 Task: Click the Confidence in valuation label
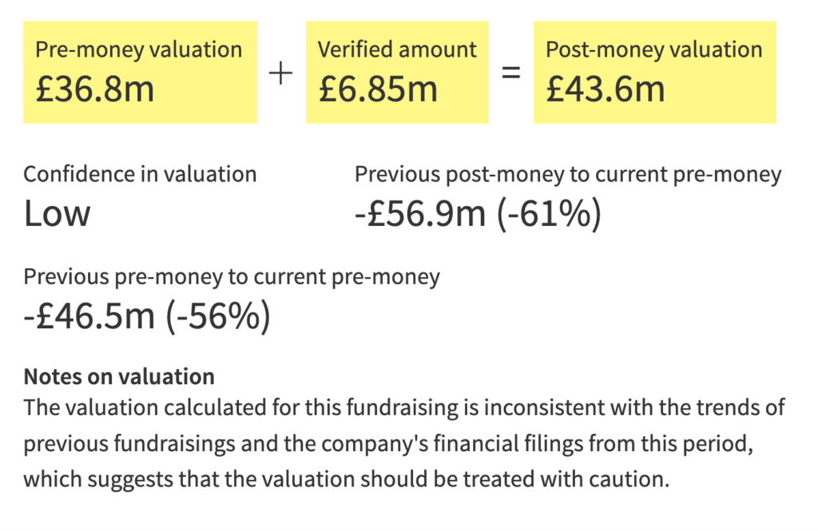[x=140, y=174]
